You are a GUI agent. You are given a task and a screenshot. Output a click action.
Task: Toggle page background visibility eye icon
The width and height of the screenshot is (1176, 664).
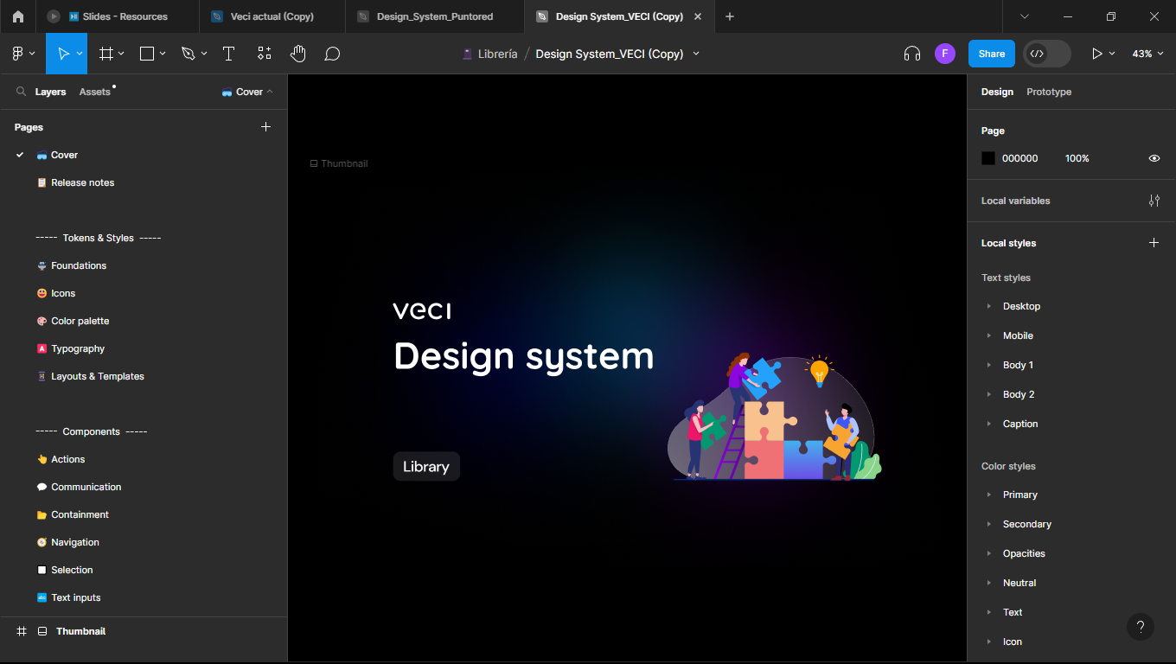(x=1154, y=158)
